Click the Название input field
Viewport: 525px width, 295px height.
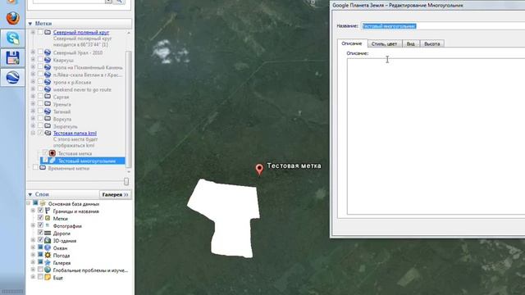(x=443, y=26)
